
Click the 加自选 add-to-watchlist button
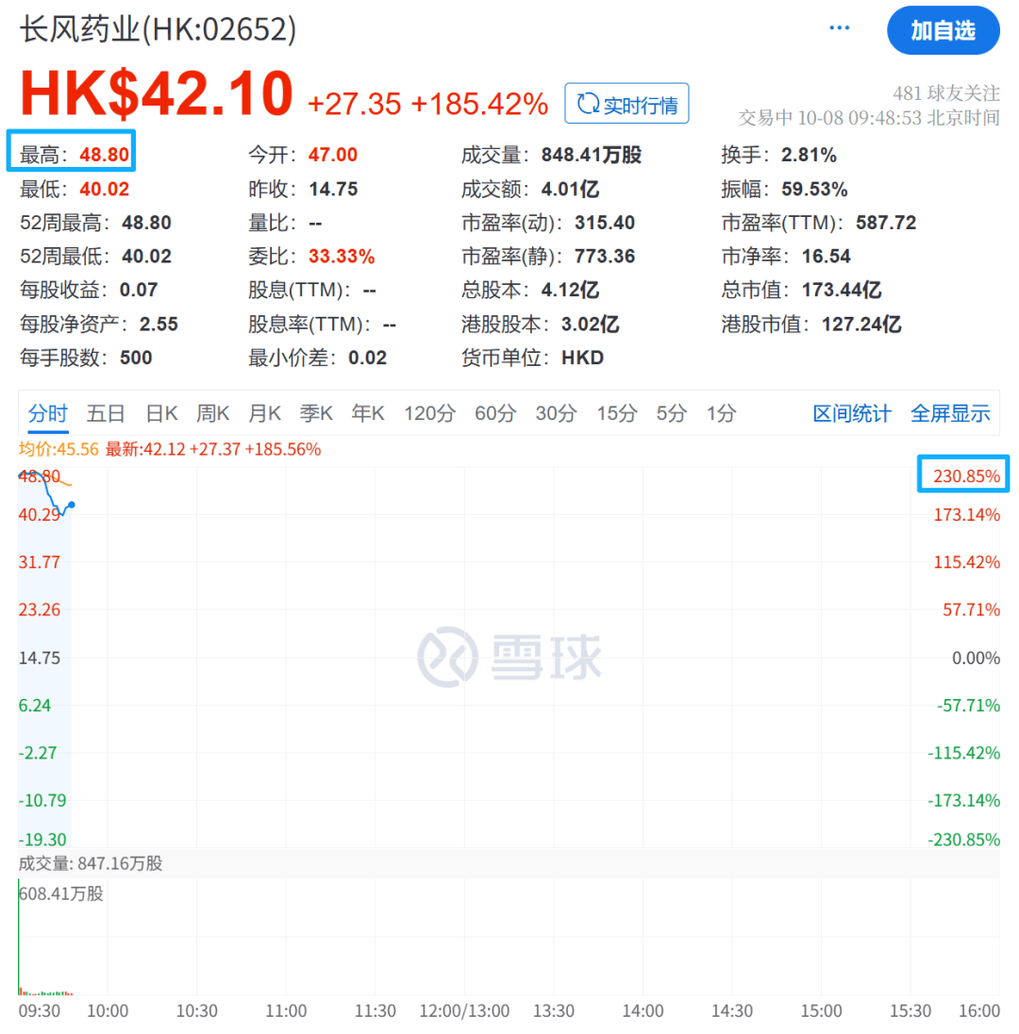tap(943, 30)
